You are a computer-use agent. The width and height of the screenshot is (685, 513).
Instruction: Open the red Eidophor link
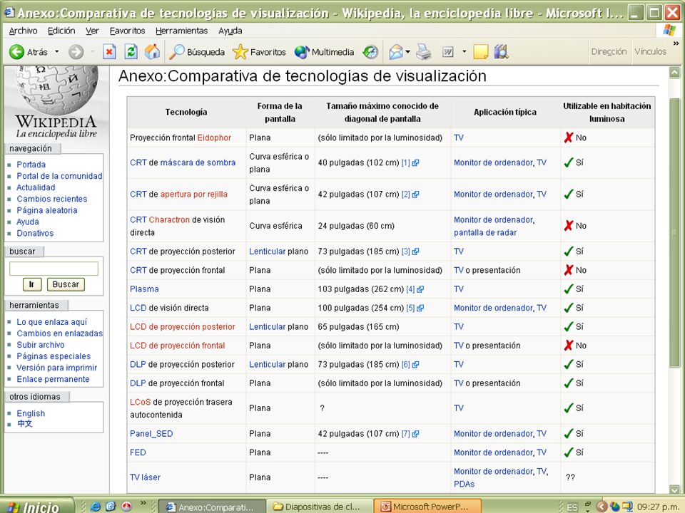pyautogui.click(x=214, y=138)
